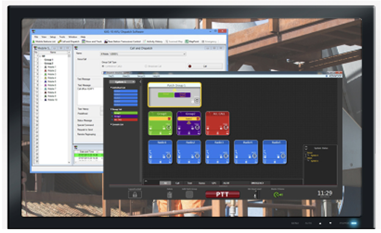Open the Name dropdown in Call and Dispatch
This screenshot has width=381, height=233.
[x=184, y=54]
